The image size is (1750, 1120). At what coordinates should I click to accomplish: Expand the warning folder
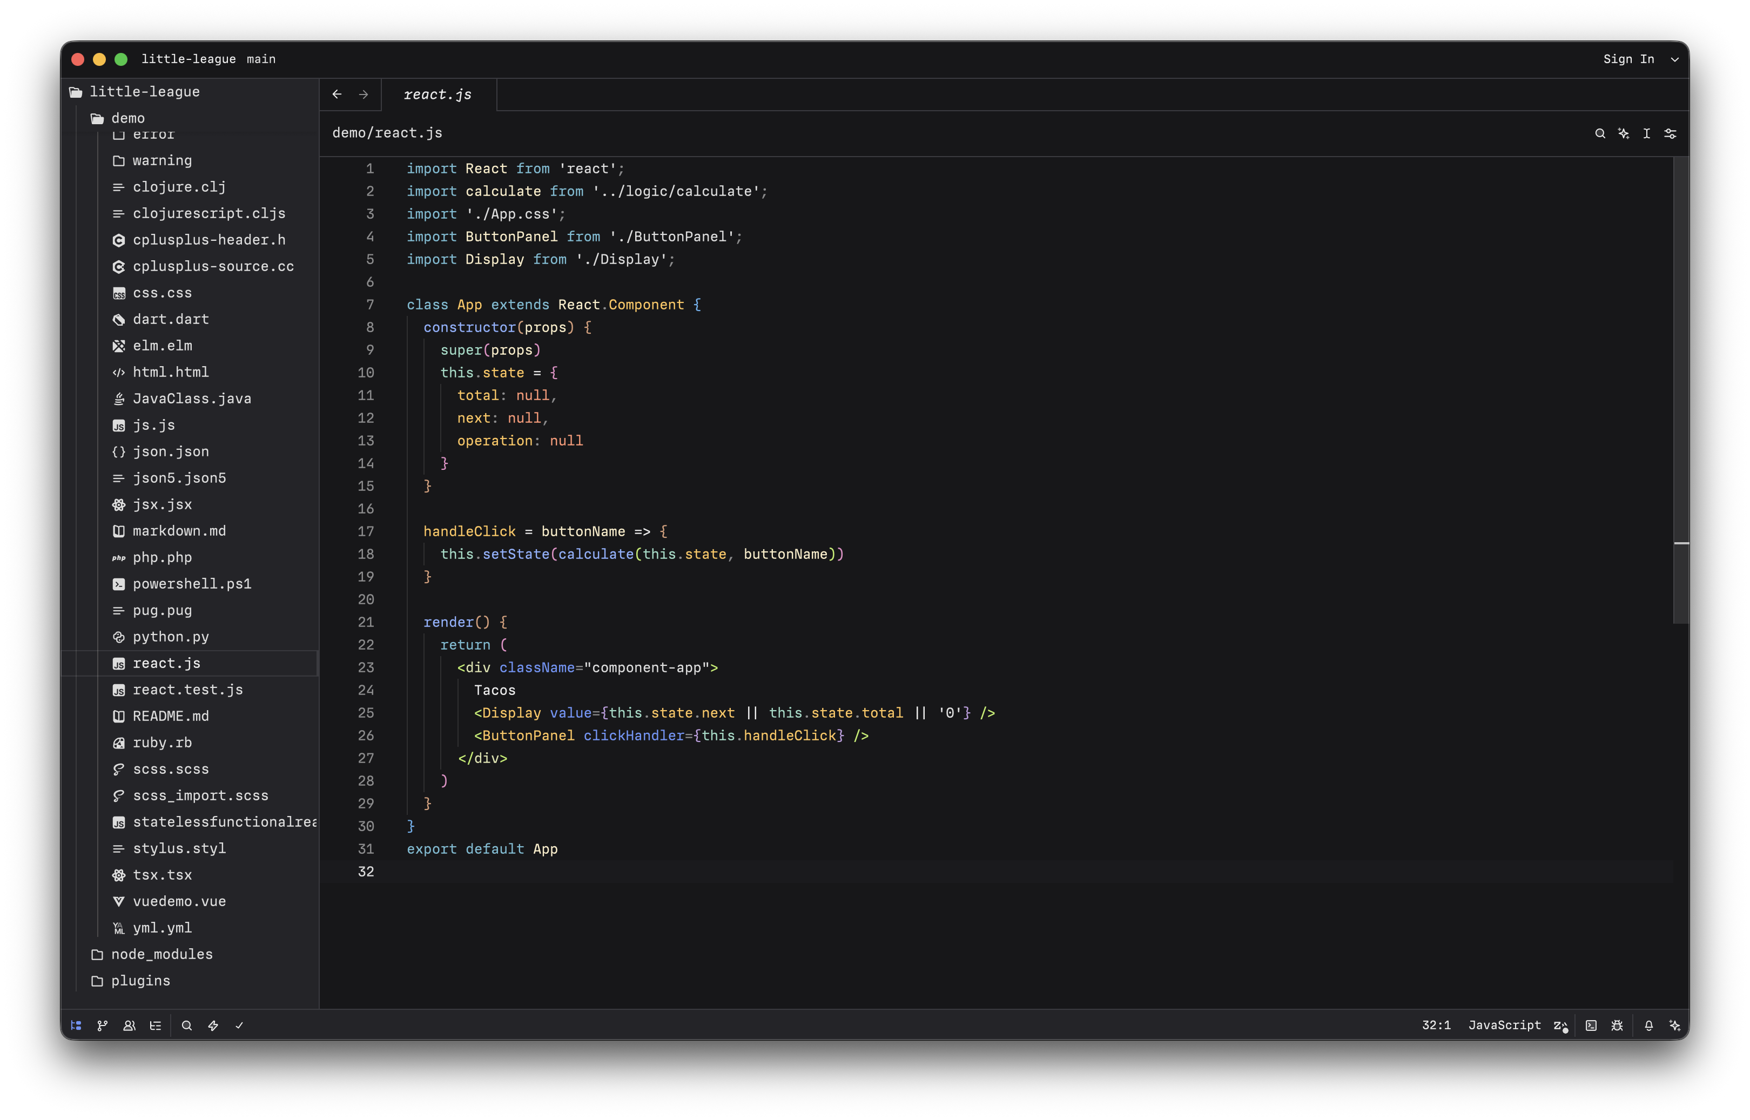[190, 160]
